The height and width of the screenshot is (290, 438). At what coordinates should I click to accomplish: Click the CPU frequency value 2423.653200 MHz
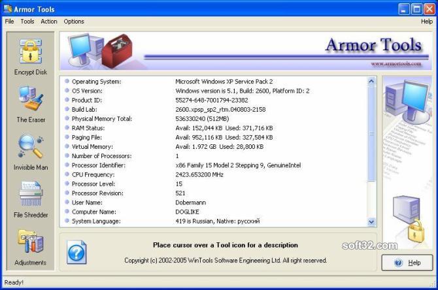click(x=199, y=174)
